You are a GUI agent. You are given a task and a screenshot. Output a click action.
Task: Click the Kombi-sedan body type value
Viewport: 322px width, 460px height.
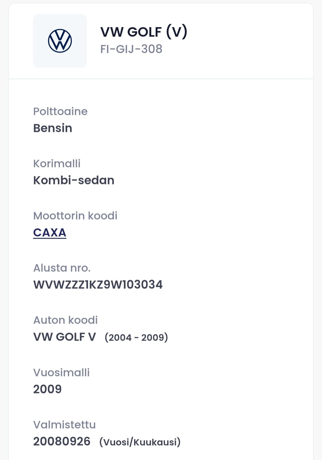(x=74, y=180)
